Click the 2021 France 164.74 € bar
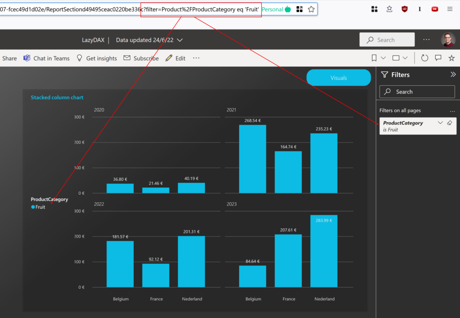Screen dimensions: 460x318 pyautogui.click(x=288, y=172)
